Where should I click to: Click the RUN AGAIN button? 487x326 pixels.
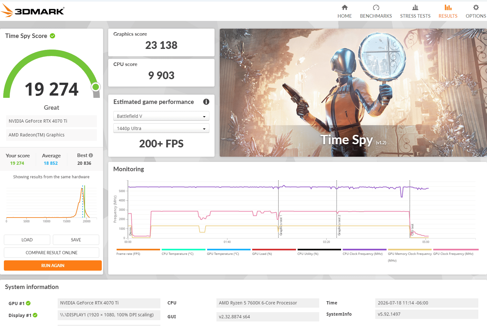coord(53,265)
